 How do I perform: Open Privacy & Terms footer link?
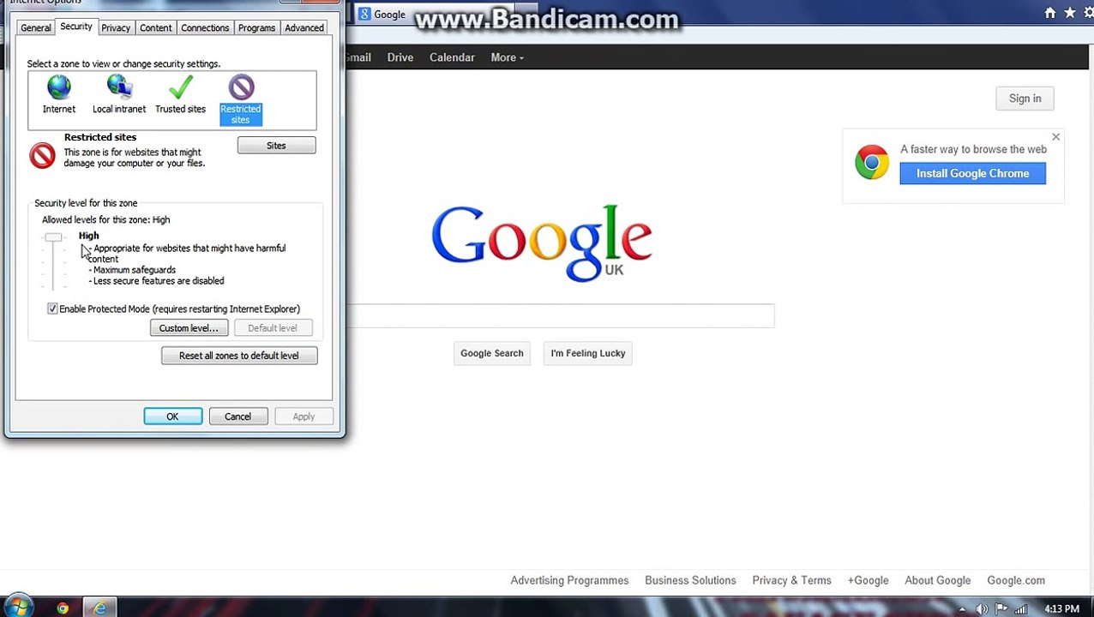(791, 580)
